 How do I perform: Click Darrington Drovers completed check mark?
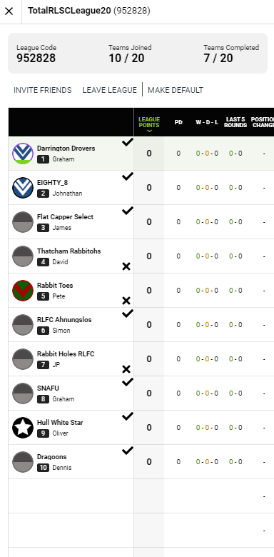point(128,142)
